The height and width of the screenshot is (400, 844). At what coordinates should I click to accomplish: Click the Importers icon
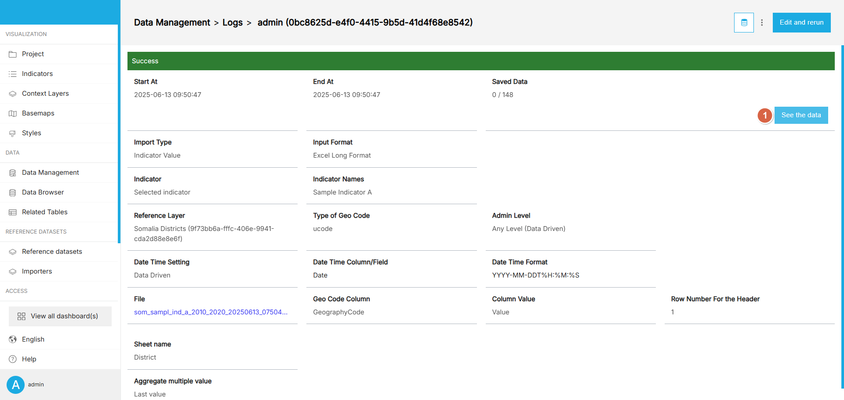click(x=13, y=271)
